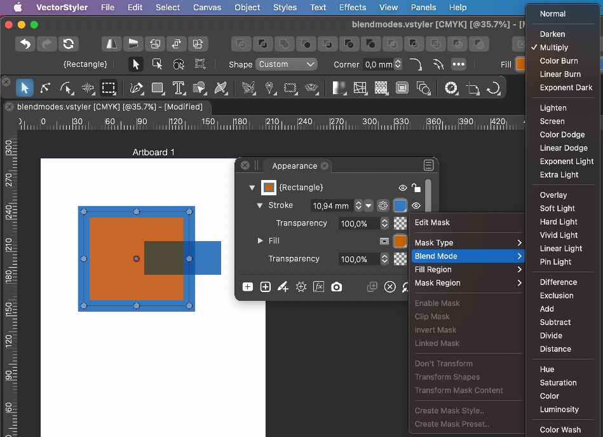Select the Text tool in the toolbox

tap(179, 88)
